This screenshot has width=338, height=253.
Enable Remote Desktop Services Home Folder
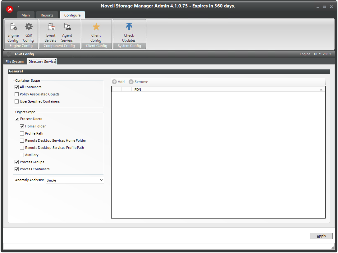point(22,140)
